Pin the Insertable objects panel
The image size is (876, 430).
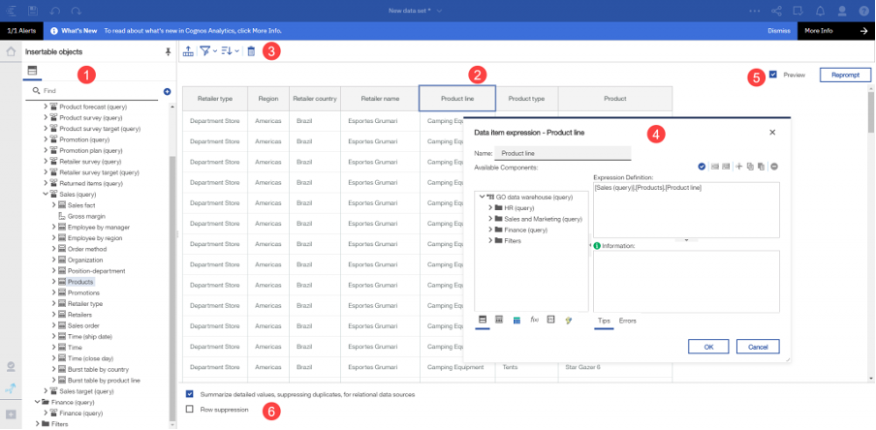tap(168, 51)
